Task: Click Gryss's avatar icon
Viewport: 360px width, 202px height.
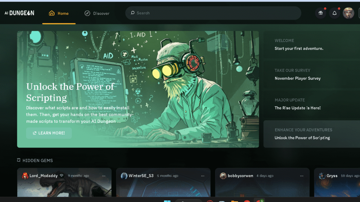Action: point(322,176)
